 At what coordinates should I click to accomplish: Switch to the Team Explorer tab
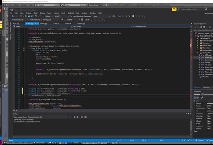pyautogui.click(x=207, y=87)
